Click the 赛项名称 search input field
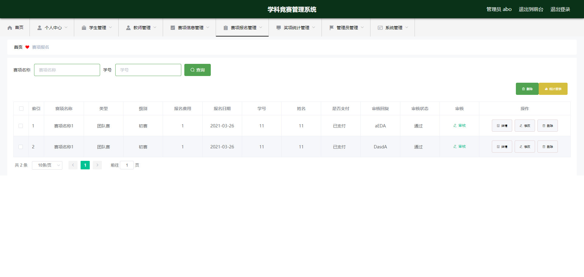The height and width of the screenshot is (277, 584). (x=67, y=70)
